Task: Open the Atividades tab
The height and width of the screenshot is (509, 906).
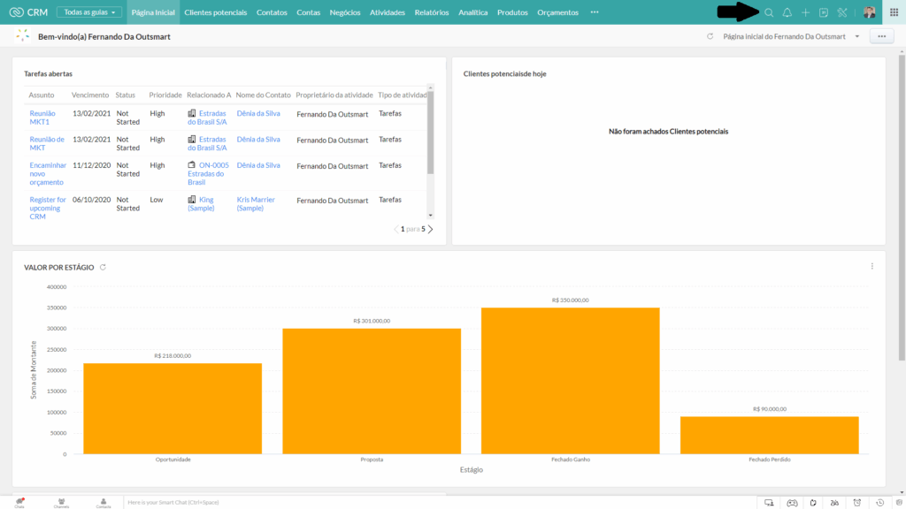Action: click(x=388, y=12)
